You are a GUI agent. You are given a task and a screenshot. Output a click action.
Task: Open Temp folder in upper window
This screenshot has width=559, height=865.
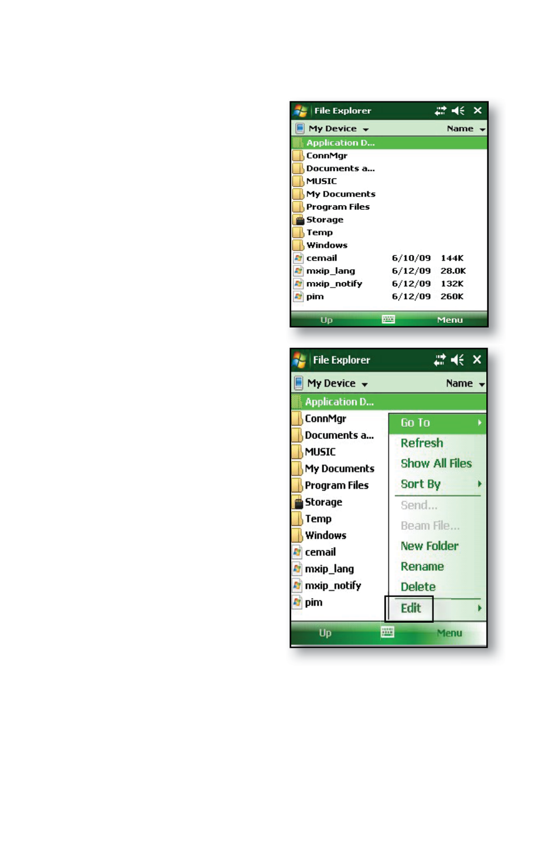pos(319,232)
